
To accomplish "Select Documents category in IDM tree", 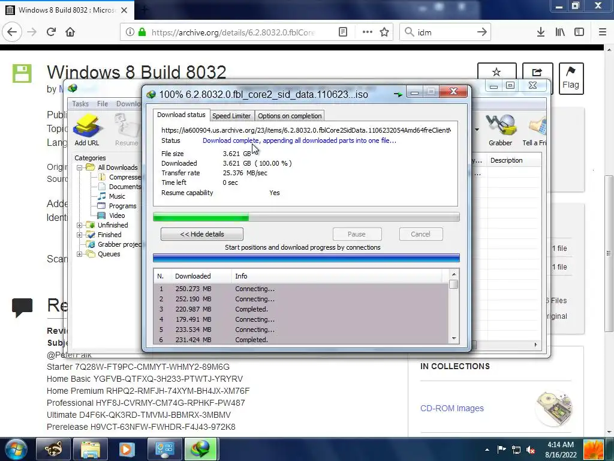I will coord(125,187).
